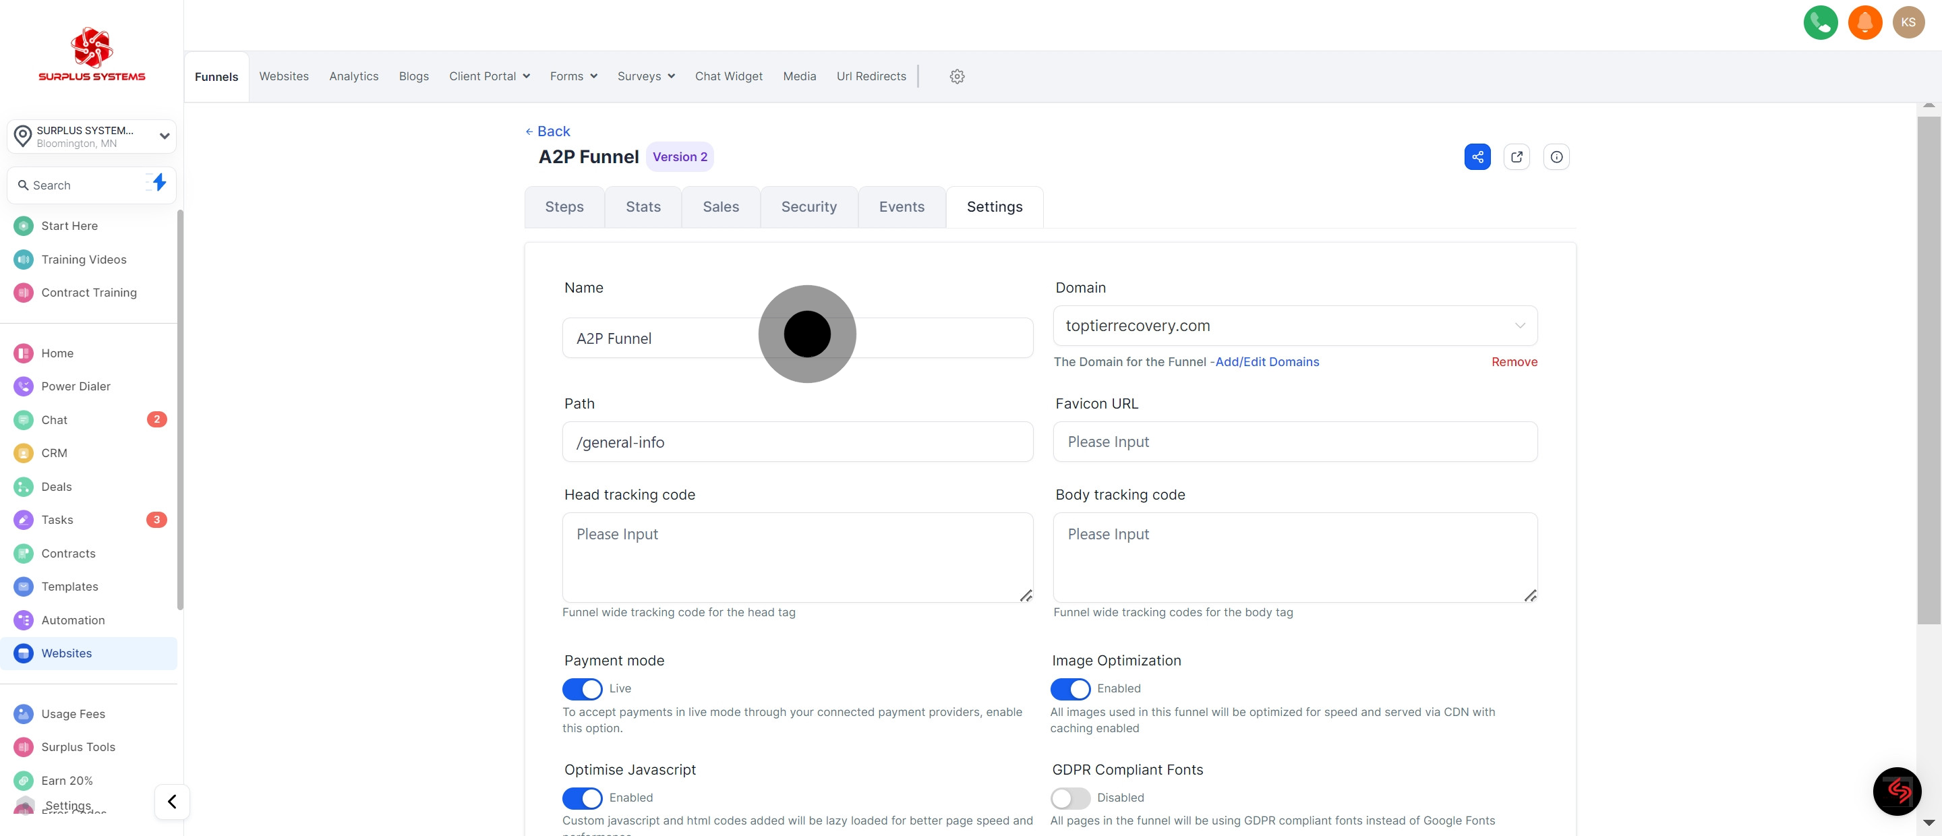Open the Analytics menu item
This screenshot has width=1942, height=836.
click(353, 76)
